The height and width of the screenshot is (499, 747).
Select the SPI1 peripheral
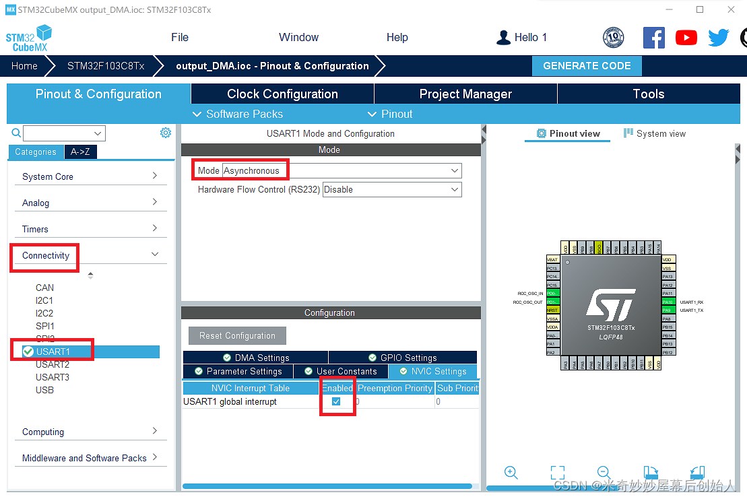(x=44, y=326)
